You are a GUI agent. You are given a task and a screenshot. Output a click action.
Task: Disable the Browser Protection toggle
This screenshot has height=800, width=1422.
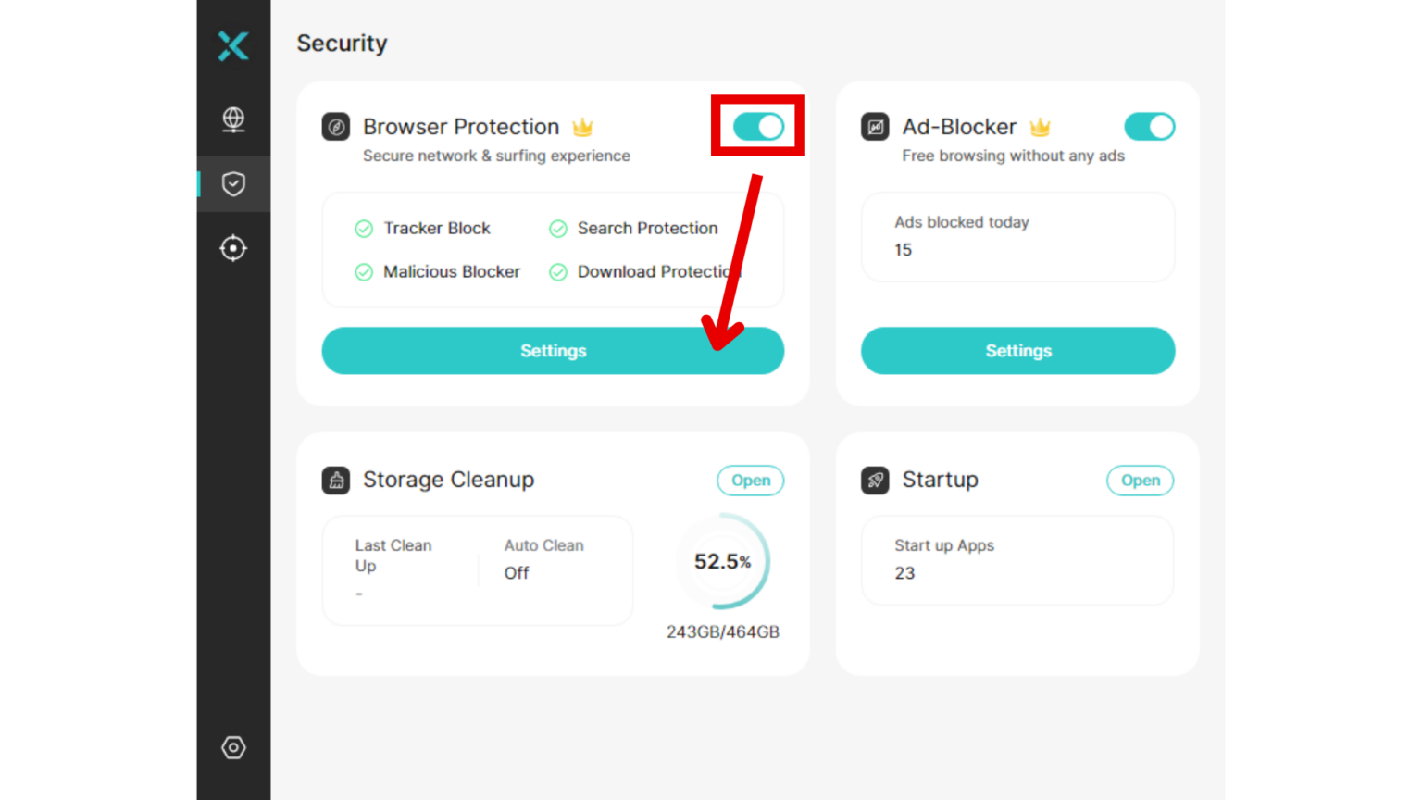click(x=757, y=127)
